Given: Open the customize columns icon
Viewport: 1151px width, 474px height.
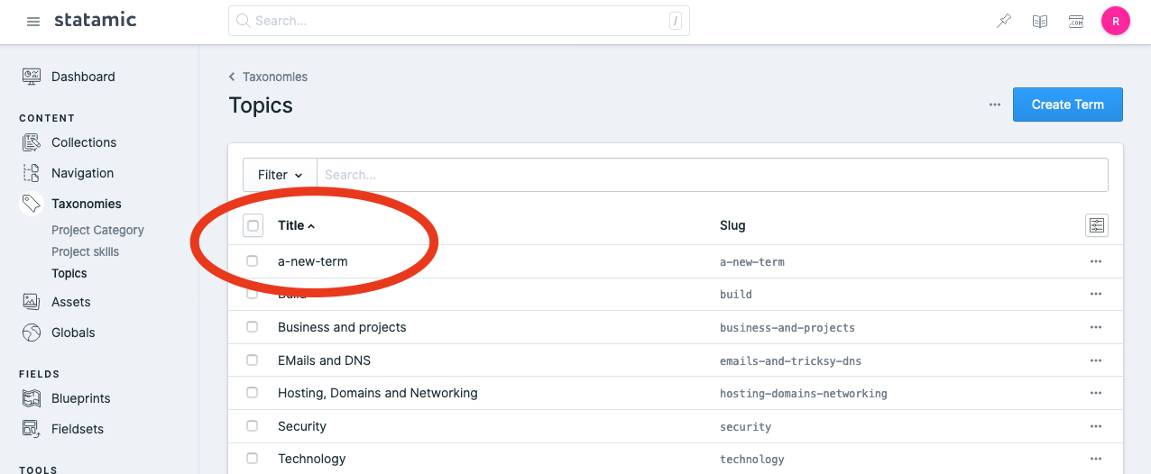Looking at the screenshot, I should pos(1096,225).
